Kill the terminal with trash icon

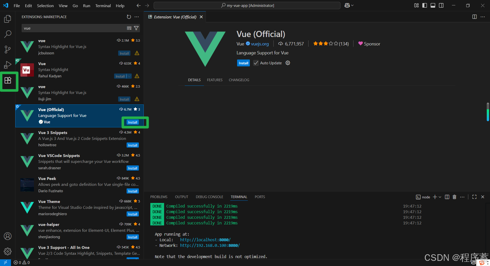[455, 197]
